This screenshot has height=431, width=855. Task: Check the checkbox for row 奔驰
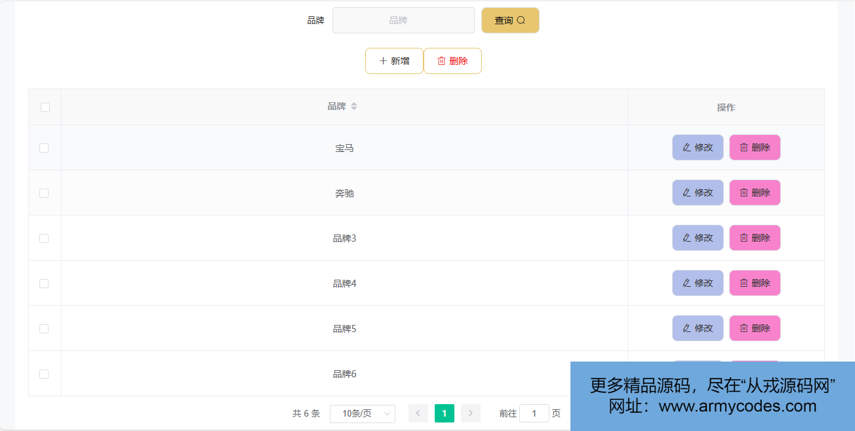point(44,193)
